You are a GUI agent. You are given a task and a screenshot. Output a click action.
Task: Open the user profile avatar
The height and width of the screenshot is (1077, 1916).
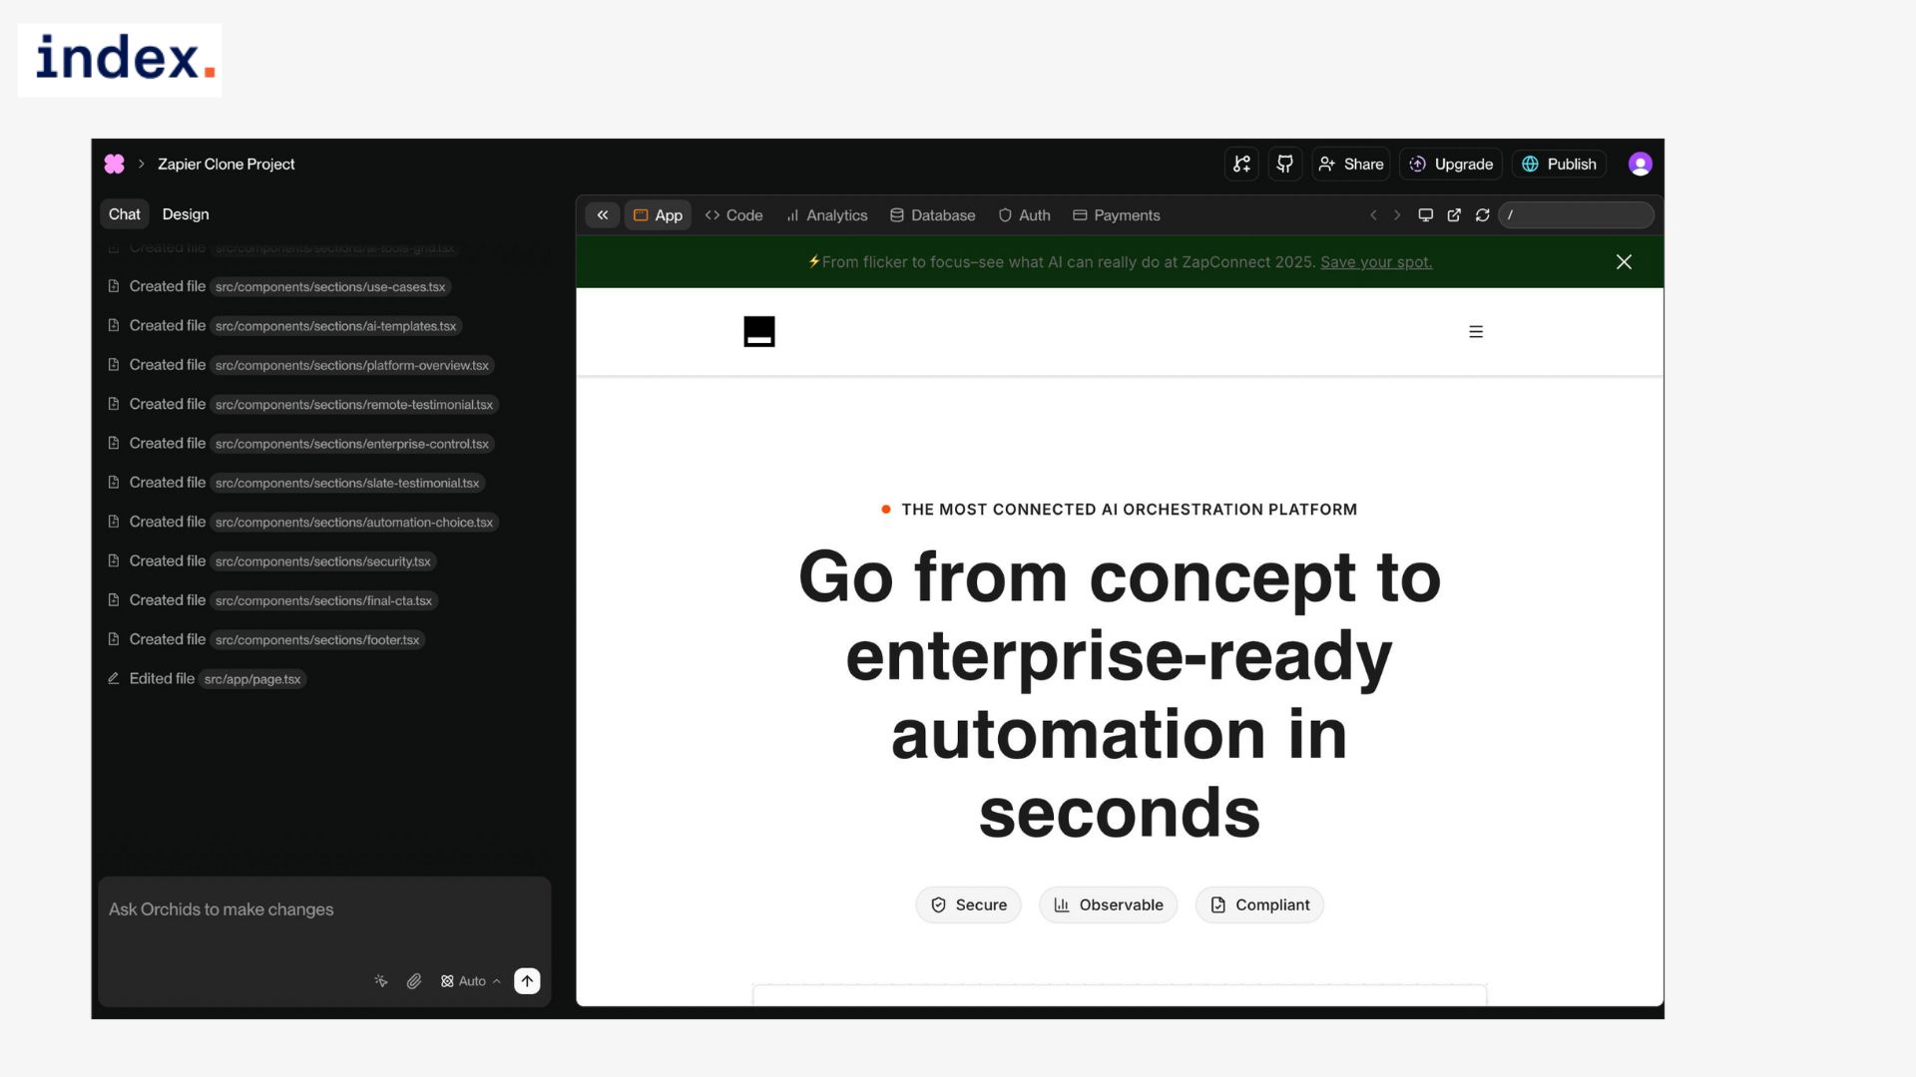pos(1640,164)
